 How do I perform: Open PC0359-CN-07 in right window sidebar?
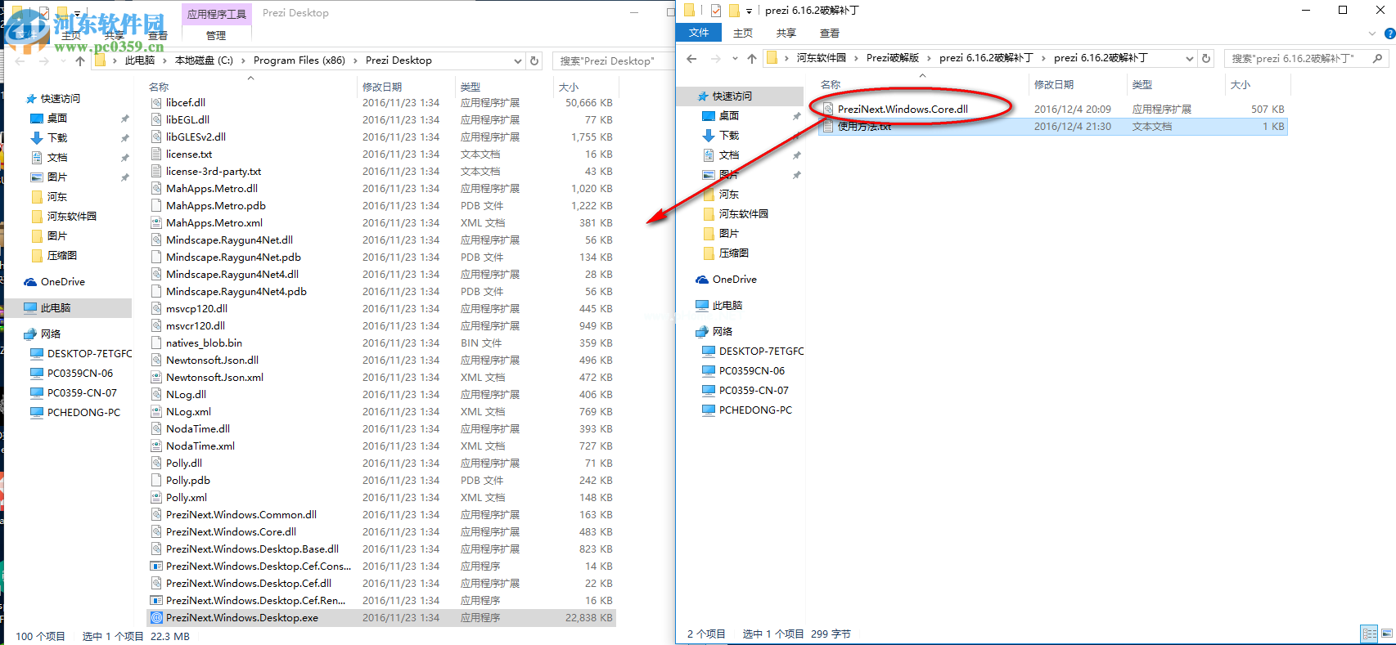pos(753,390)
